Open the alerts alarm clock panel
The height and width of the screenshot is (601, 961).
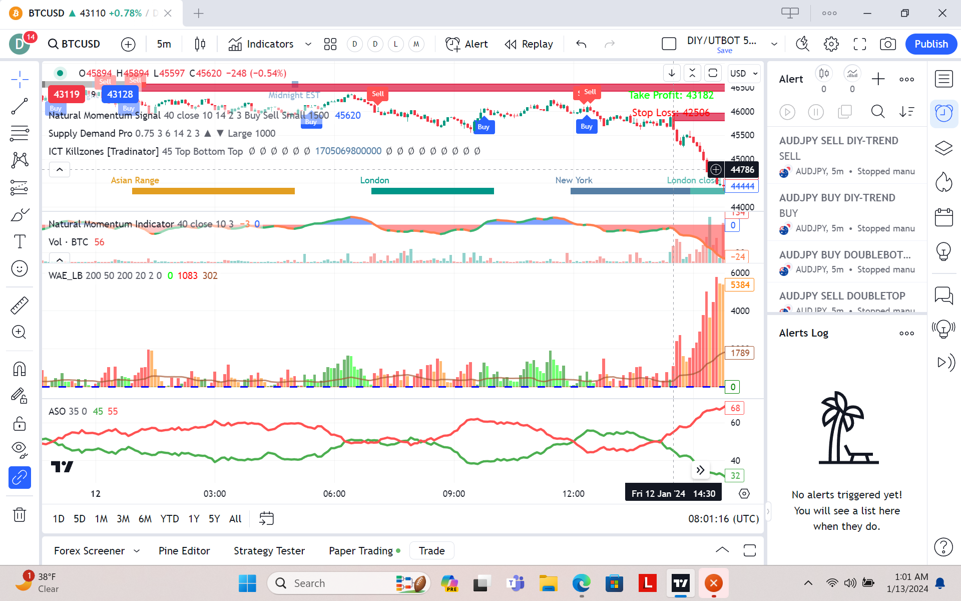(x=943, y=114)
